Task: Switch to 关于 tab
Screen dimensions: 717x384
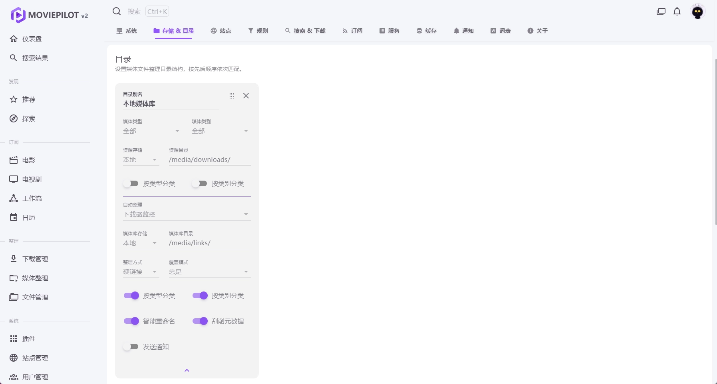Action: [538, 31]
